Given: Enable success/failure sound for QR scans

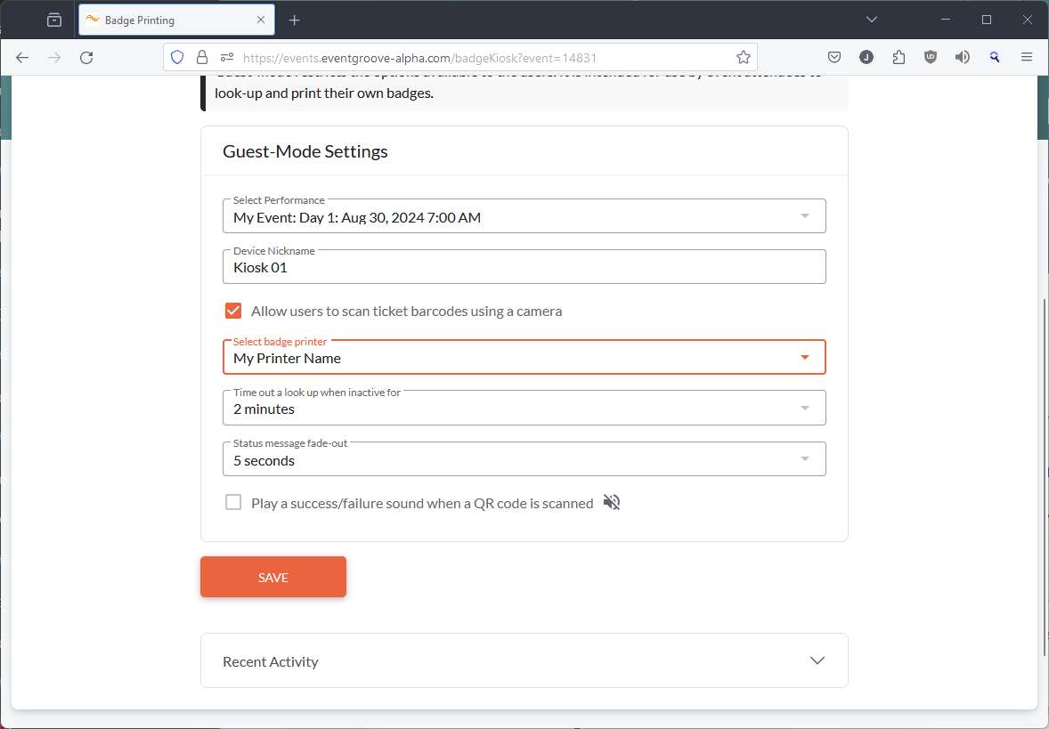Looking at the screenshot, I should coord(233,502).
